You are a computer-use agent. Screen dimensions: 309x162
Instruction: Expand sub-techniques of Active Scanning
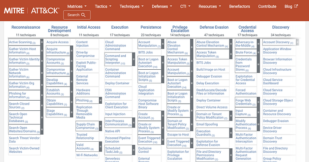coord(42,42)
